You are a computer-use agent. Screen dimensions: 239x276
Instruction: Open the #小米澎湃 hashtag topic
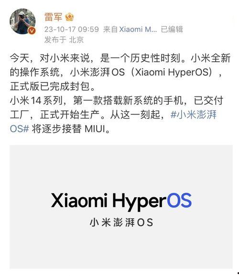click(x=194, y=115)
